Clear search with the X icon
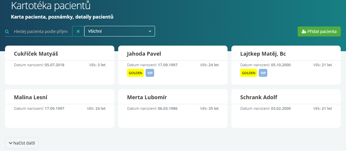346x151 pixels. (x=78, y=31)
